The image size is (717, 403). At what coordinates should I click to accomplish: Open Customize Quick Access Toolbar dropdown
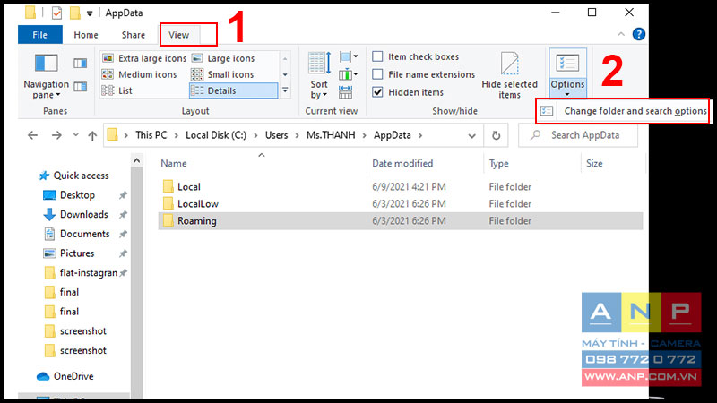(90, 13)
